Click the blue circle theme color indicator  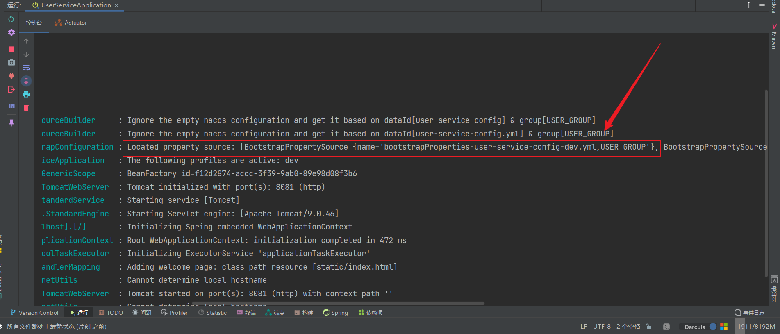713,327
